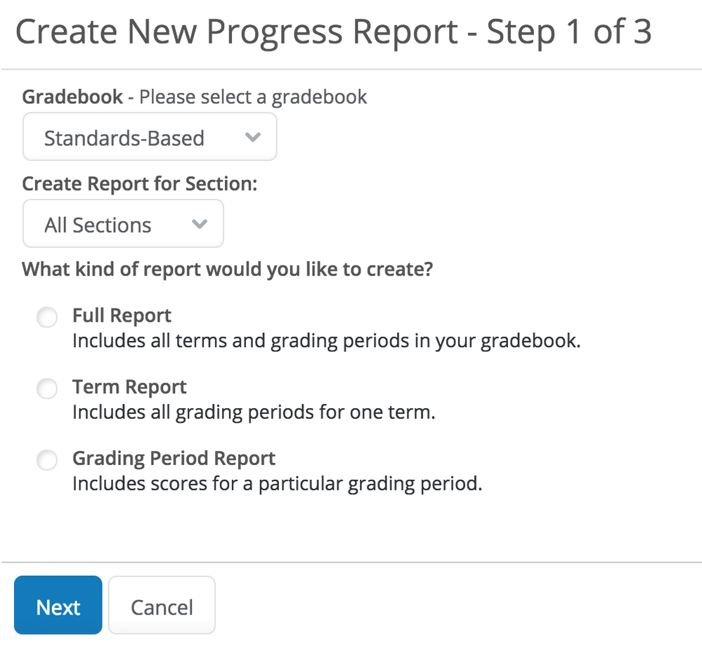
Task: Expand the All Sections dropdown
Action: tap(122, 225)
